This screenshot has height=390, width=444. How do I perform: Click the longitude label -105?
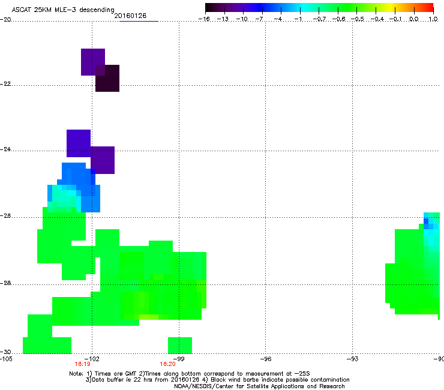pos(6,359)
